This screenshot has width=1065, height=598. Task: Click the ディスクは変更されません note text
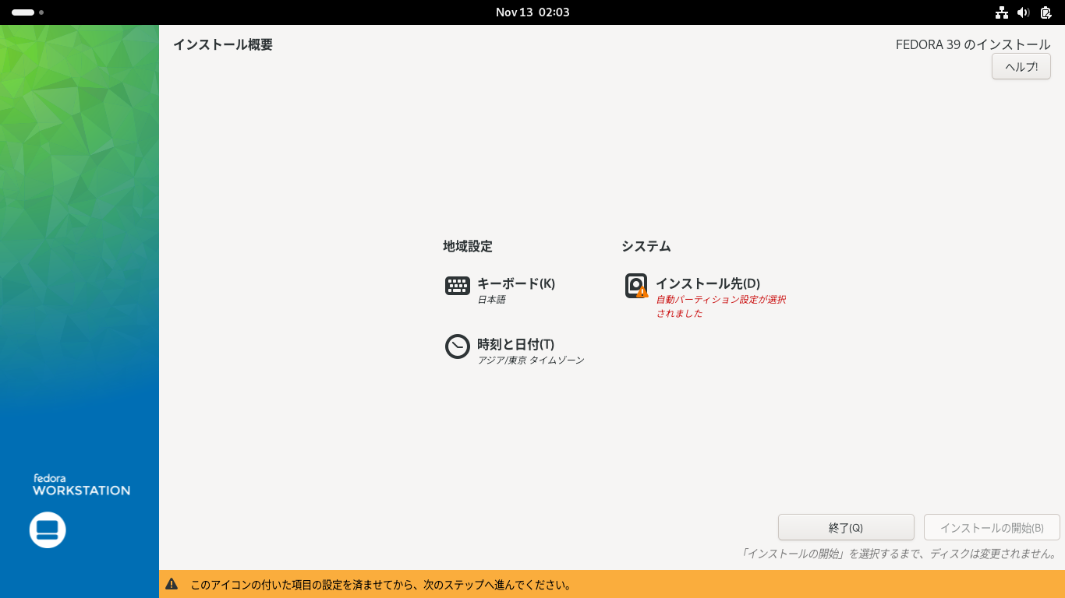[x=898, y=554]
